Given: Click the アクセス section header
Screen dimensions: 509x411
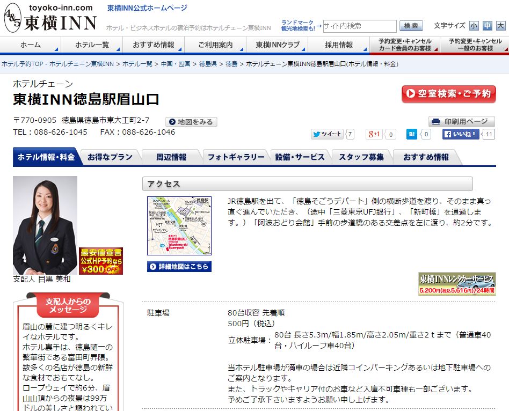Looking at the screenshot, I should [x=308, y=184].
